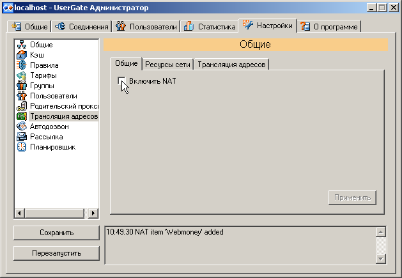The width and height of the screenshot is (402, 278).
Task: Click the О программе help icon
Action: tap(305, 26)
